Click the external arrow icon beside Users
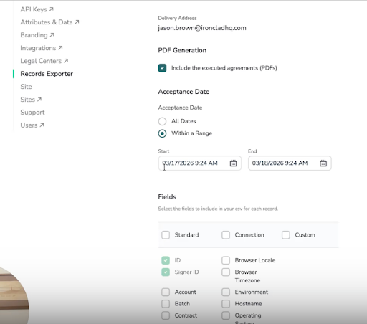Viewport: 367px width, 324px height. (42, 125)
